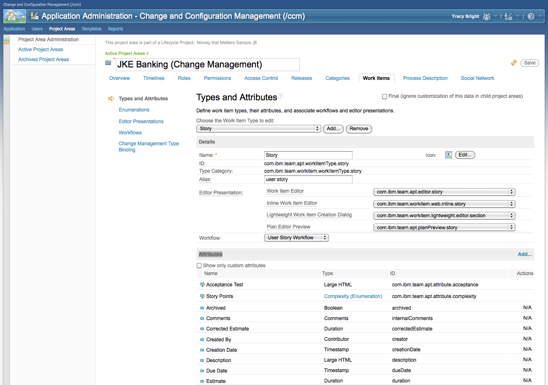Switch to the Social Network tab

coord(478,78)
